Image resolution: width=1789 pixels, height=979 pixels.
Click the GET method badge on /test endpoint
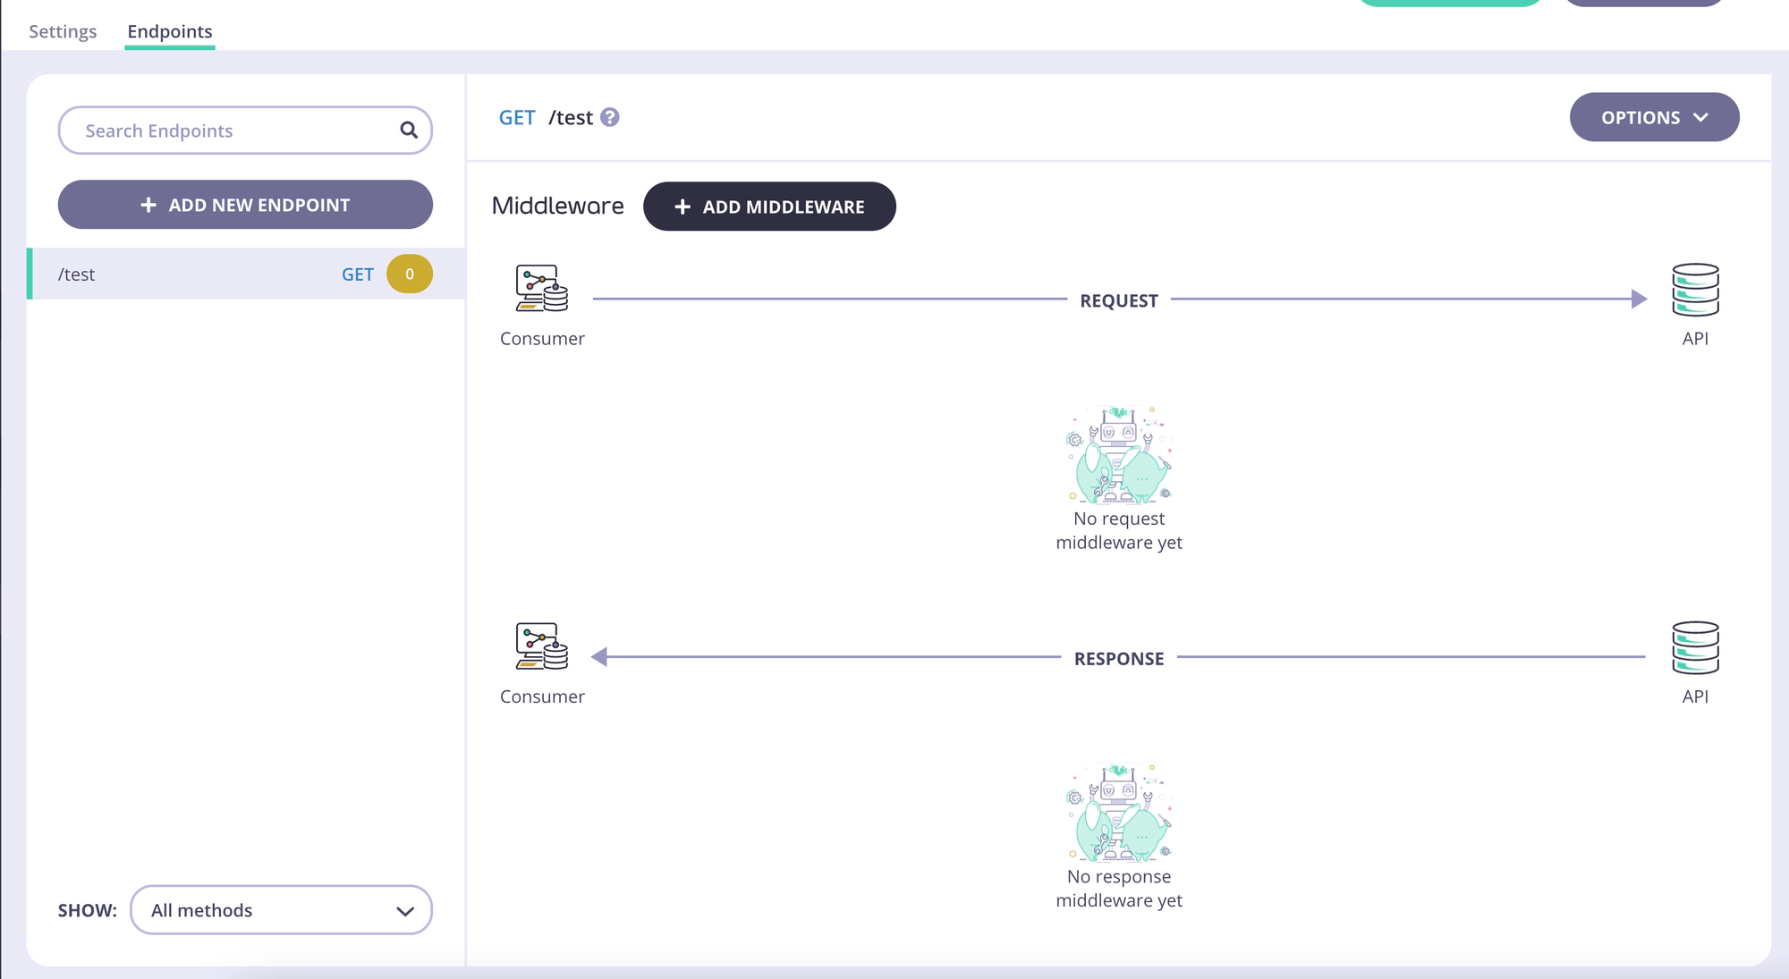[x=357, y=274]
